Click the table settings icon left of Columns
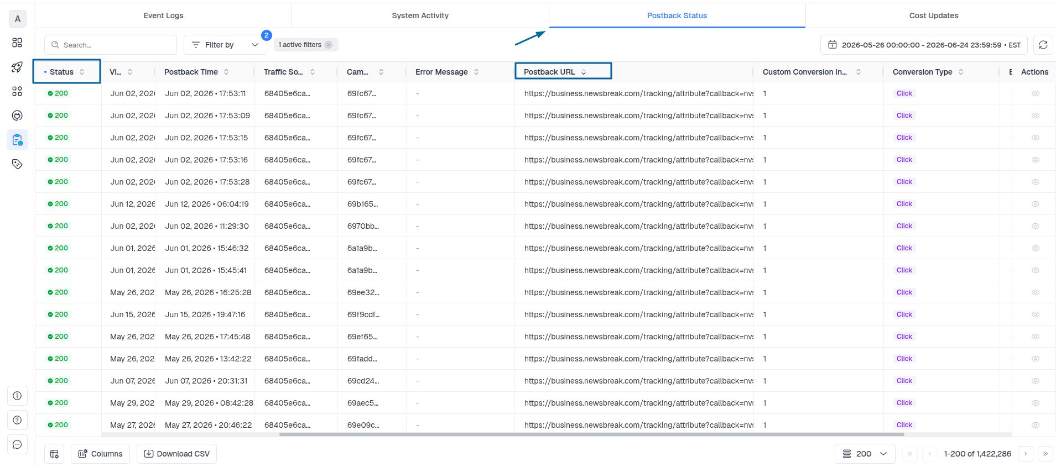The width and height of the screenshot is (1056, 467). point(54,454)
